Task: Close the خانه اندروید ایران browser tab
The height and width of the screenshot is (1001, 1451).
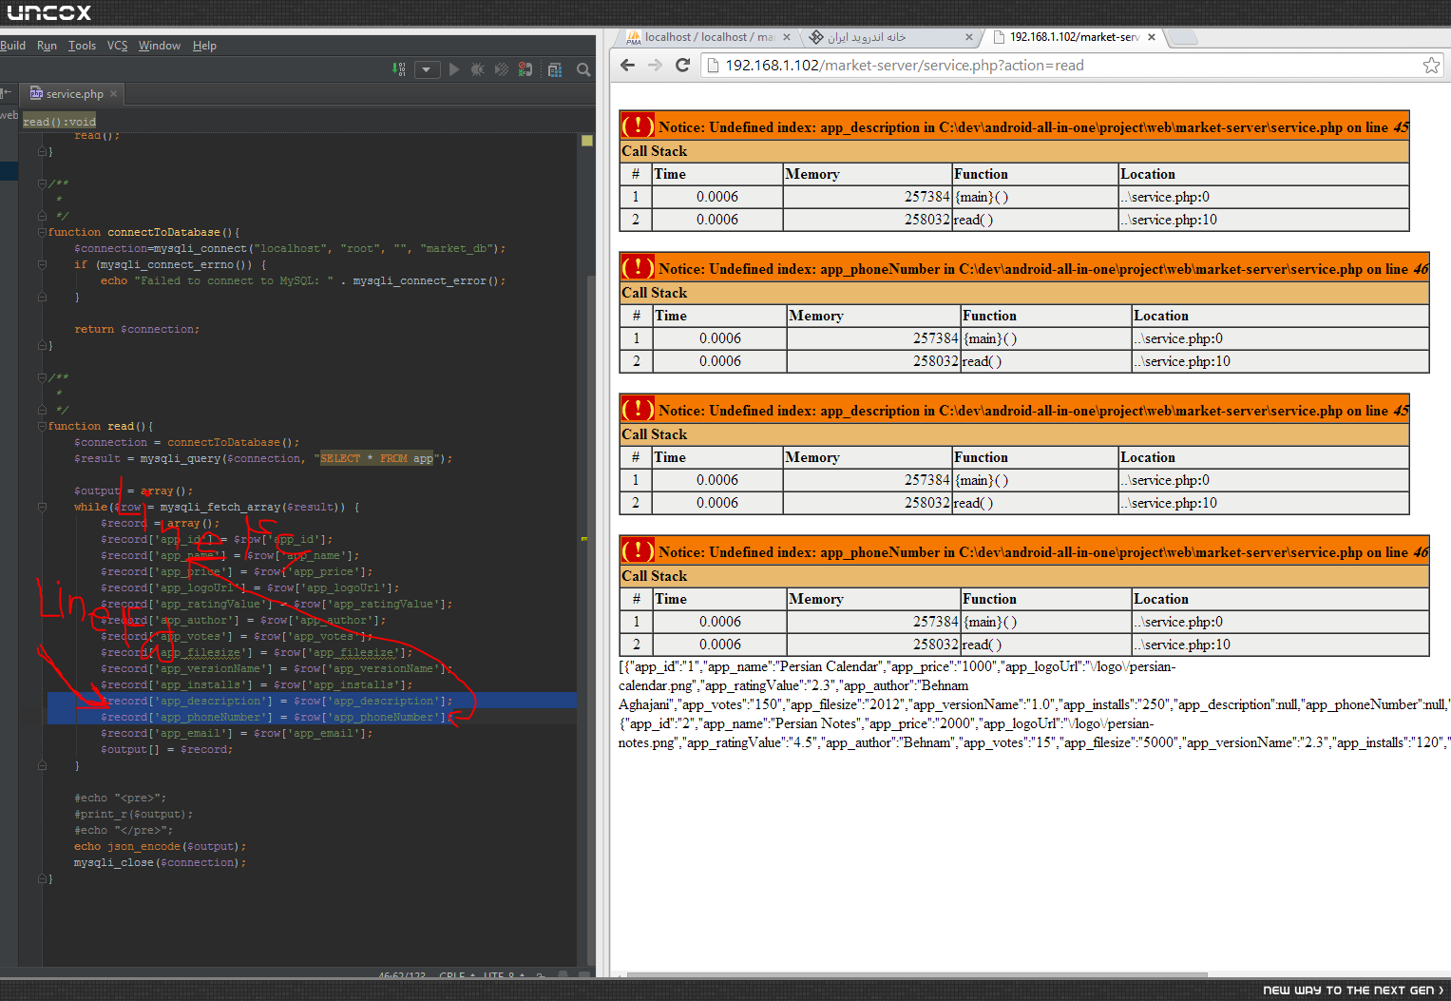Action: tap(969, 37)
